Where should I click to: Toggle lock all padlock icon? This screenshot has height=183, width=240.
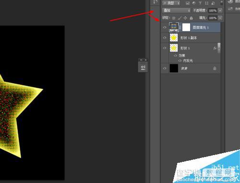coord(191,18)
